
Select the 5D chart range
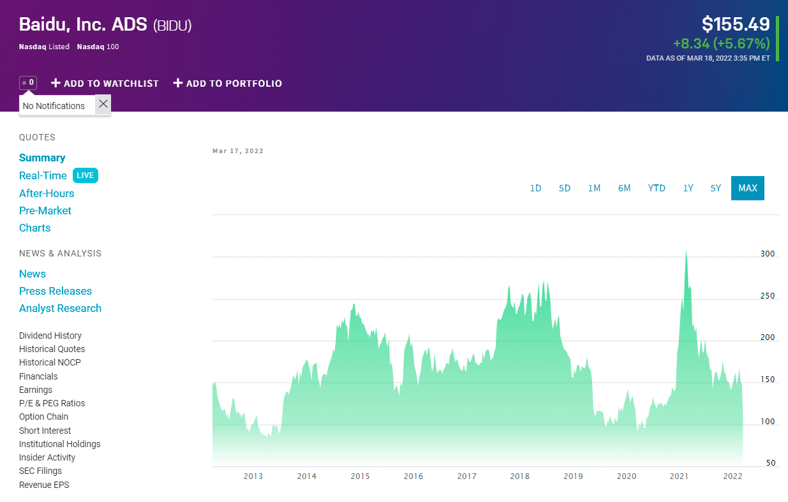[x=565, y=188]
